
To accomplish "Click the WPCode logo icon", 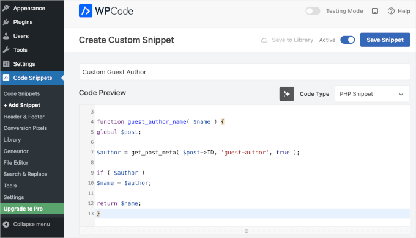I will (x=86, y=11).
